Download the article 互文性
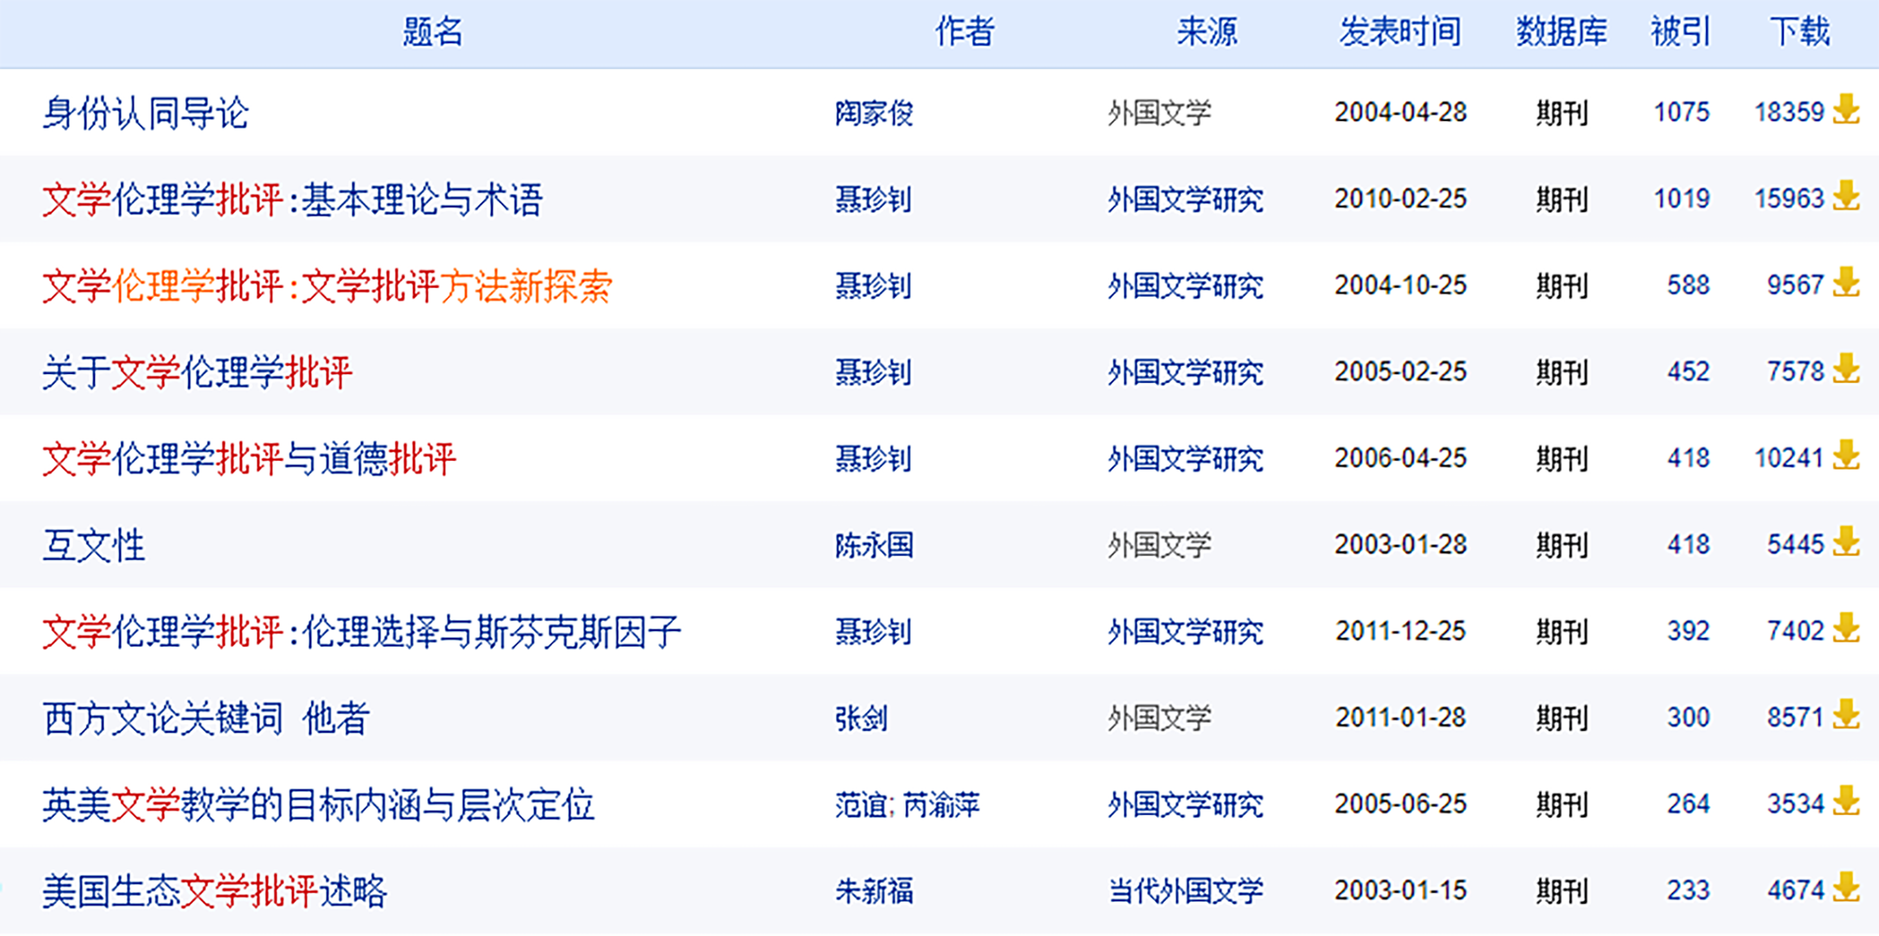This screenshot has height=936, width=1879. tap(1846, 542)
